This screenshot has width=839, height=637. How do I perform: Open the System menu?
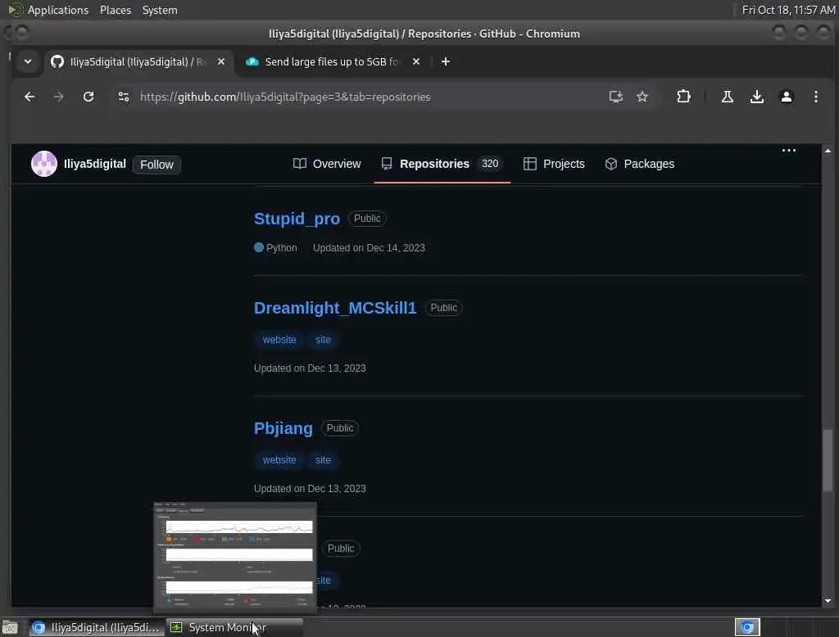[x=160, y=10]
